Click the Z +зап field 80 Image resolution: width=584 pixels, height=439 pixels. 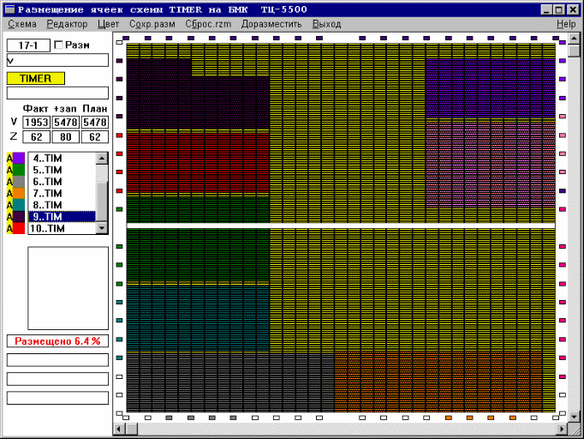click(66, 137)
